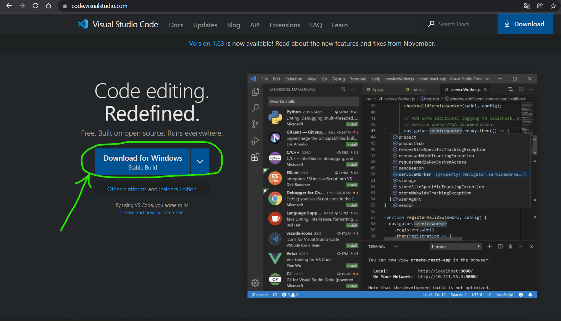Click the Explorer files icon in activity bar
This screenshot has width=561, height=321.
(255, 92)
